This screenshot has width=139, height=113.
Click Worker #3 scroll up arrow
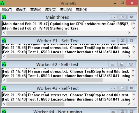(x=134, y=95)
